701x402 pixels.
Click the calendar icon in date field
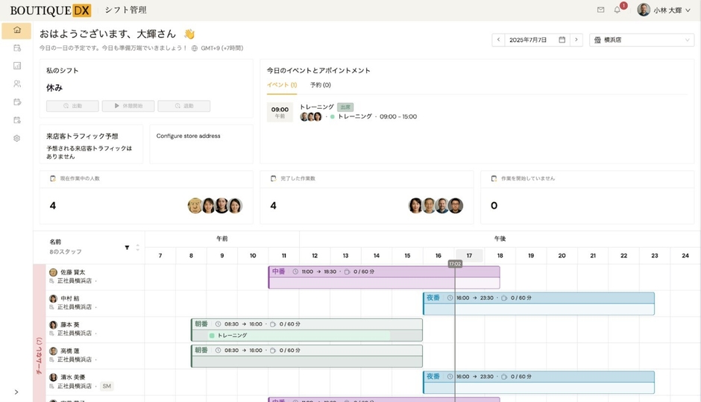coord(562,40)
